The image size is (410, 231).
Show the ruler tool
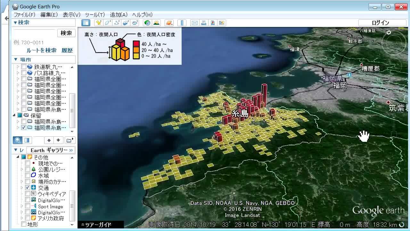(182, 23)
